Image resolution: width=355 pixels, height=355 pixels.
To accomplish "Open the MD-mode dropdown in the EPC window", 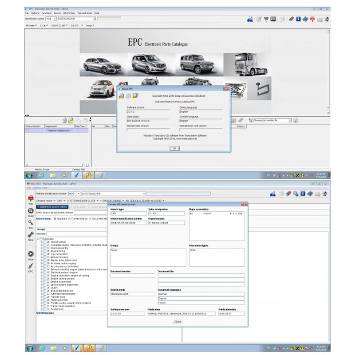I will point(31,26).
